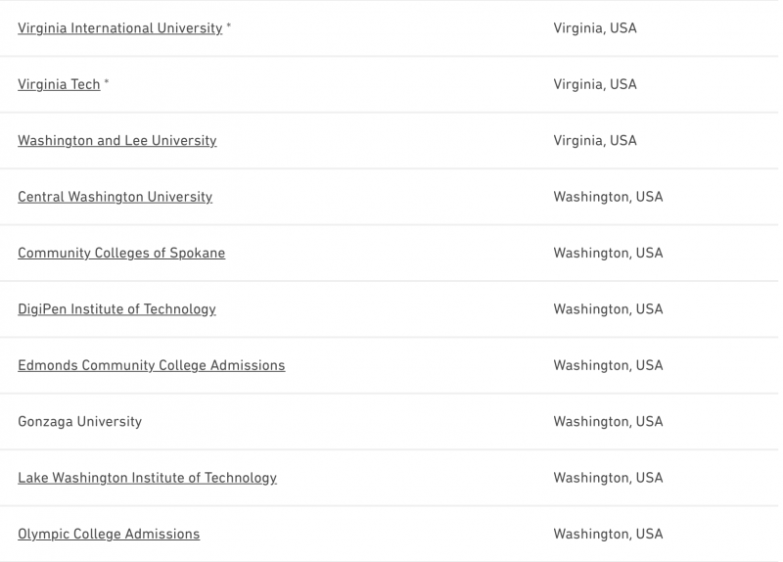
Task: Visit the Central Washington University link
Action: pyautogui.click(x=115, y=197)
